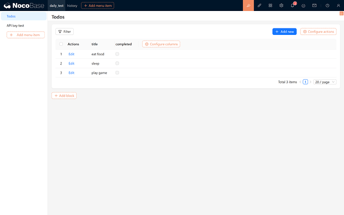This screenshot has height=215, width=344.
Task: Click the Add block button
Action: click(x=64, y=96)
